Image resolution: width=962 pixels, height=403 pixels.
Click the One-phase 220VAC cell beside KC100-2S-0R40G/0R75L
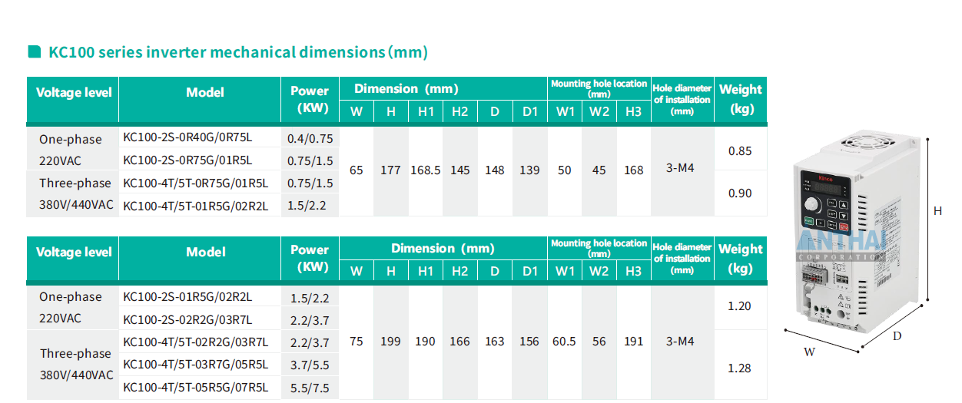(71, 150)
